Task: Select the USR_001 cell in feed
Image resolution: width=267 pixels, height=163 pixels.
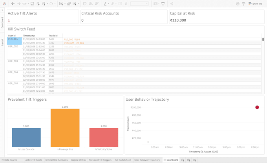Action: (15, 41)
